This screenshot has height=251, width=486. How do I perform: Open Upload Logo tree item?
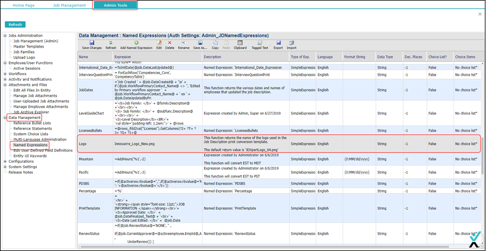coord(24,57)
